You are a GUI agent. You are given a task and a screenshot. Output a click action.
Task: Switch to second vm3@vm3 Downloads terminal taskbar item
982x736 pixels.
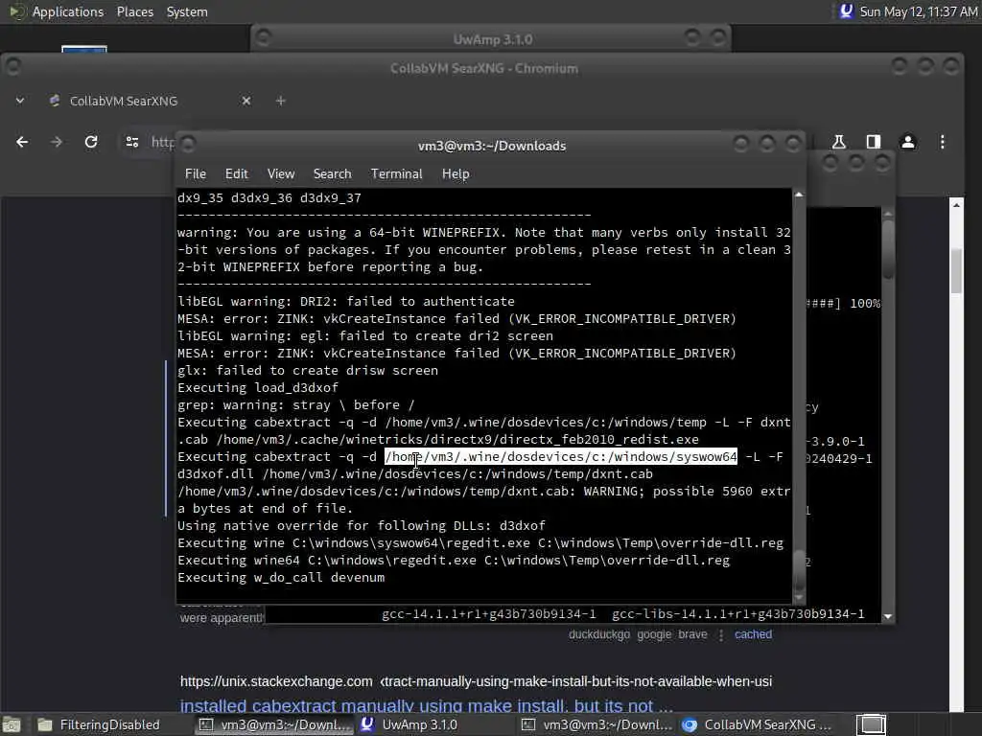598,724
